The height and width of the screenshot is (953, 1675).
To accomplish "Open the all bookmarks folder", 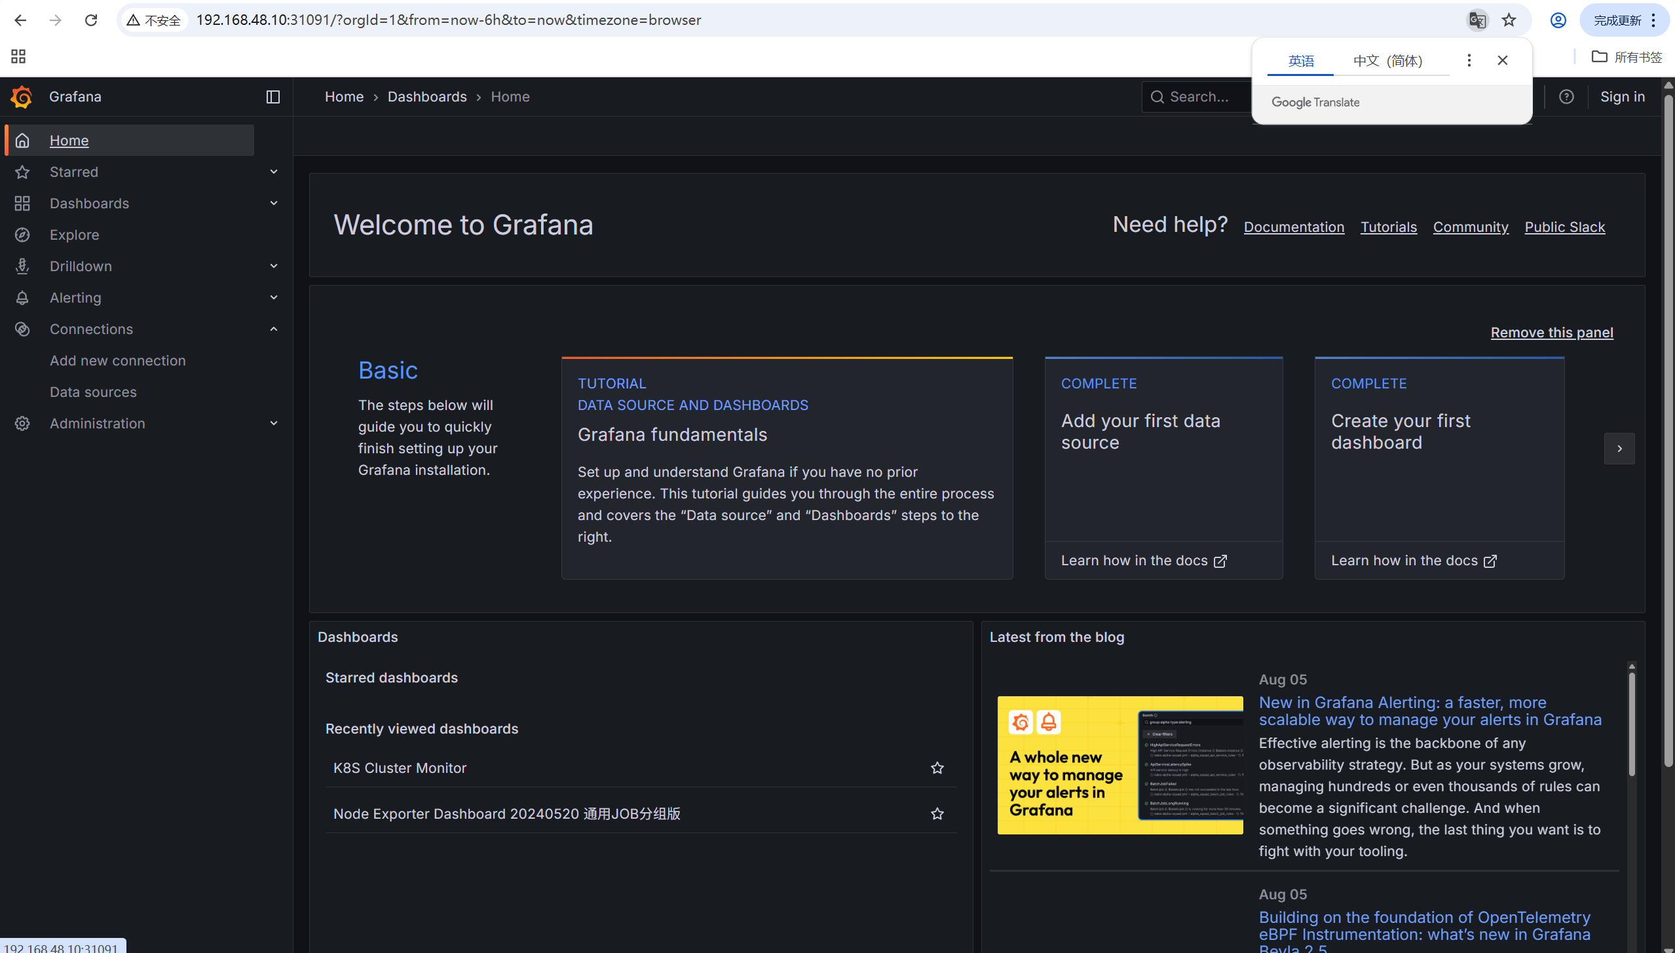I will 1627,57.
